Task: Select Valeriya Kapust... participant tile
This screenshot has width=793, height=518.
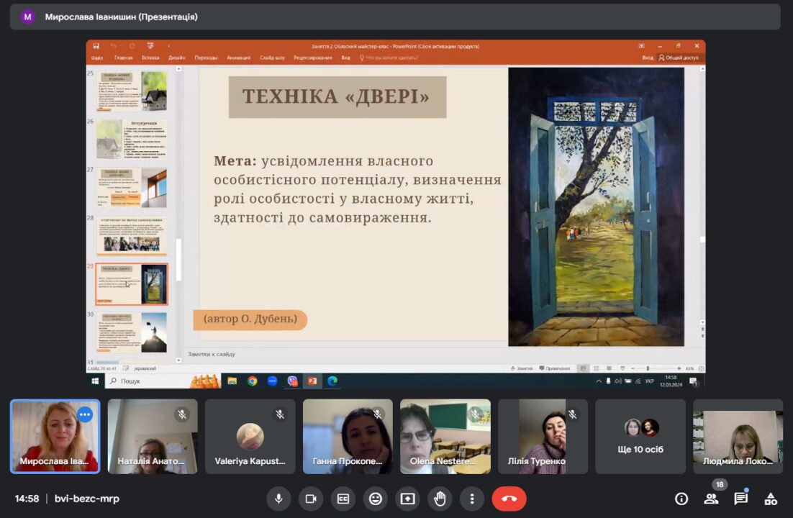Action: pyautogui.click(x=250, y=437)
